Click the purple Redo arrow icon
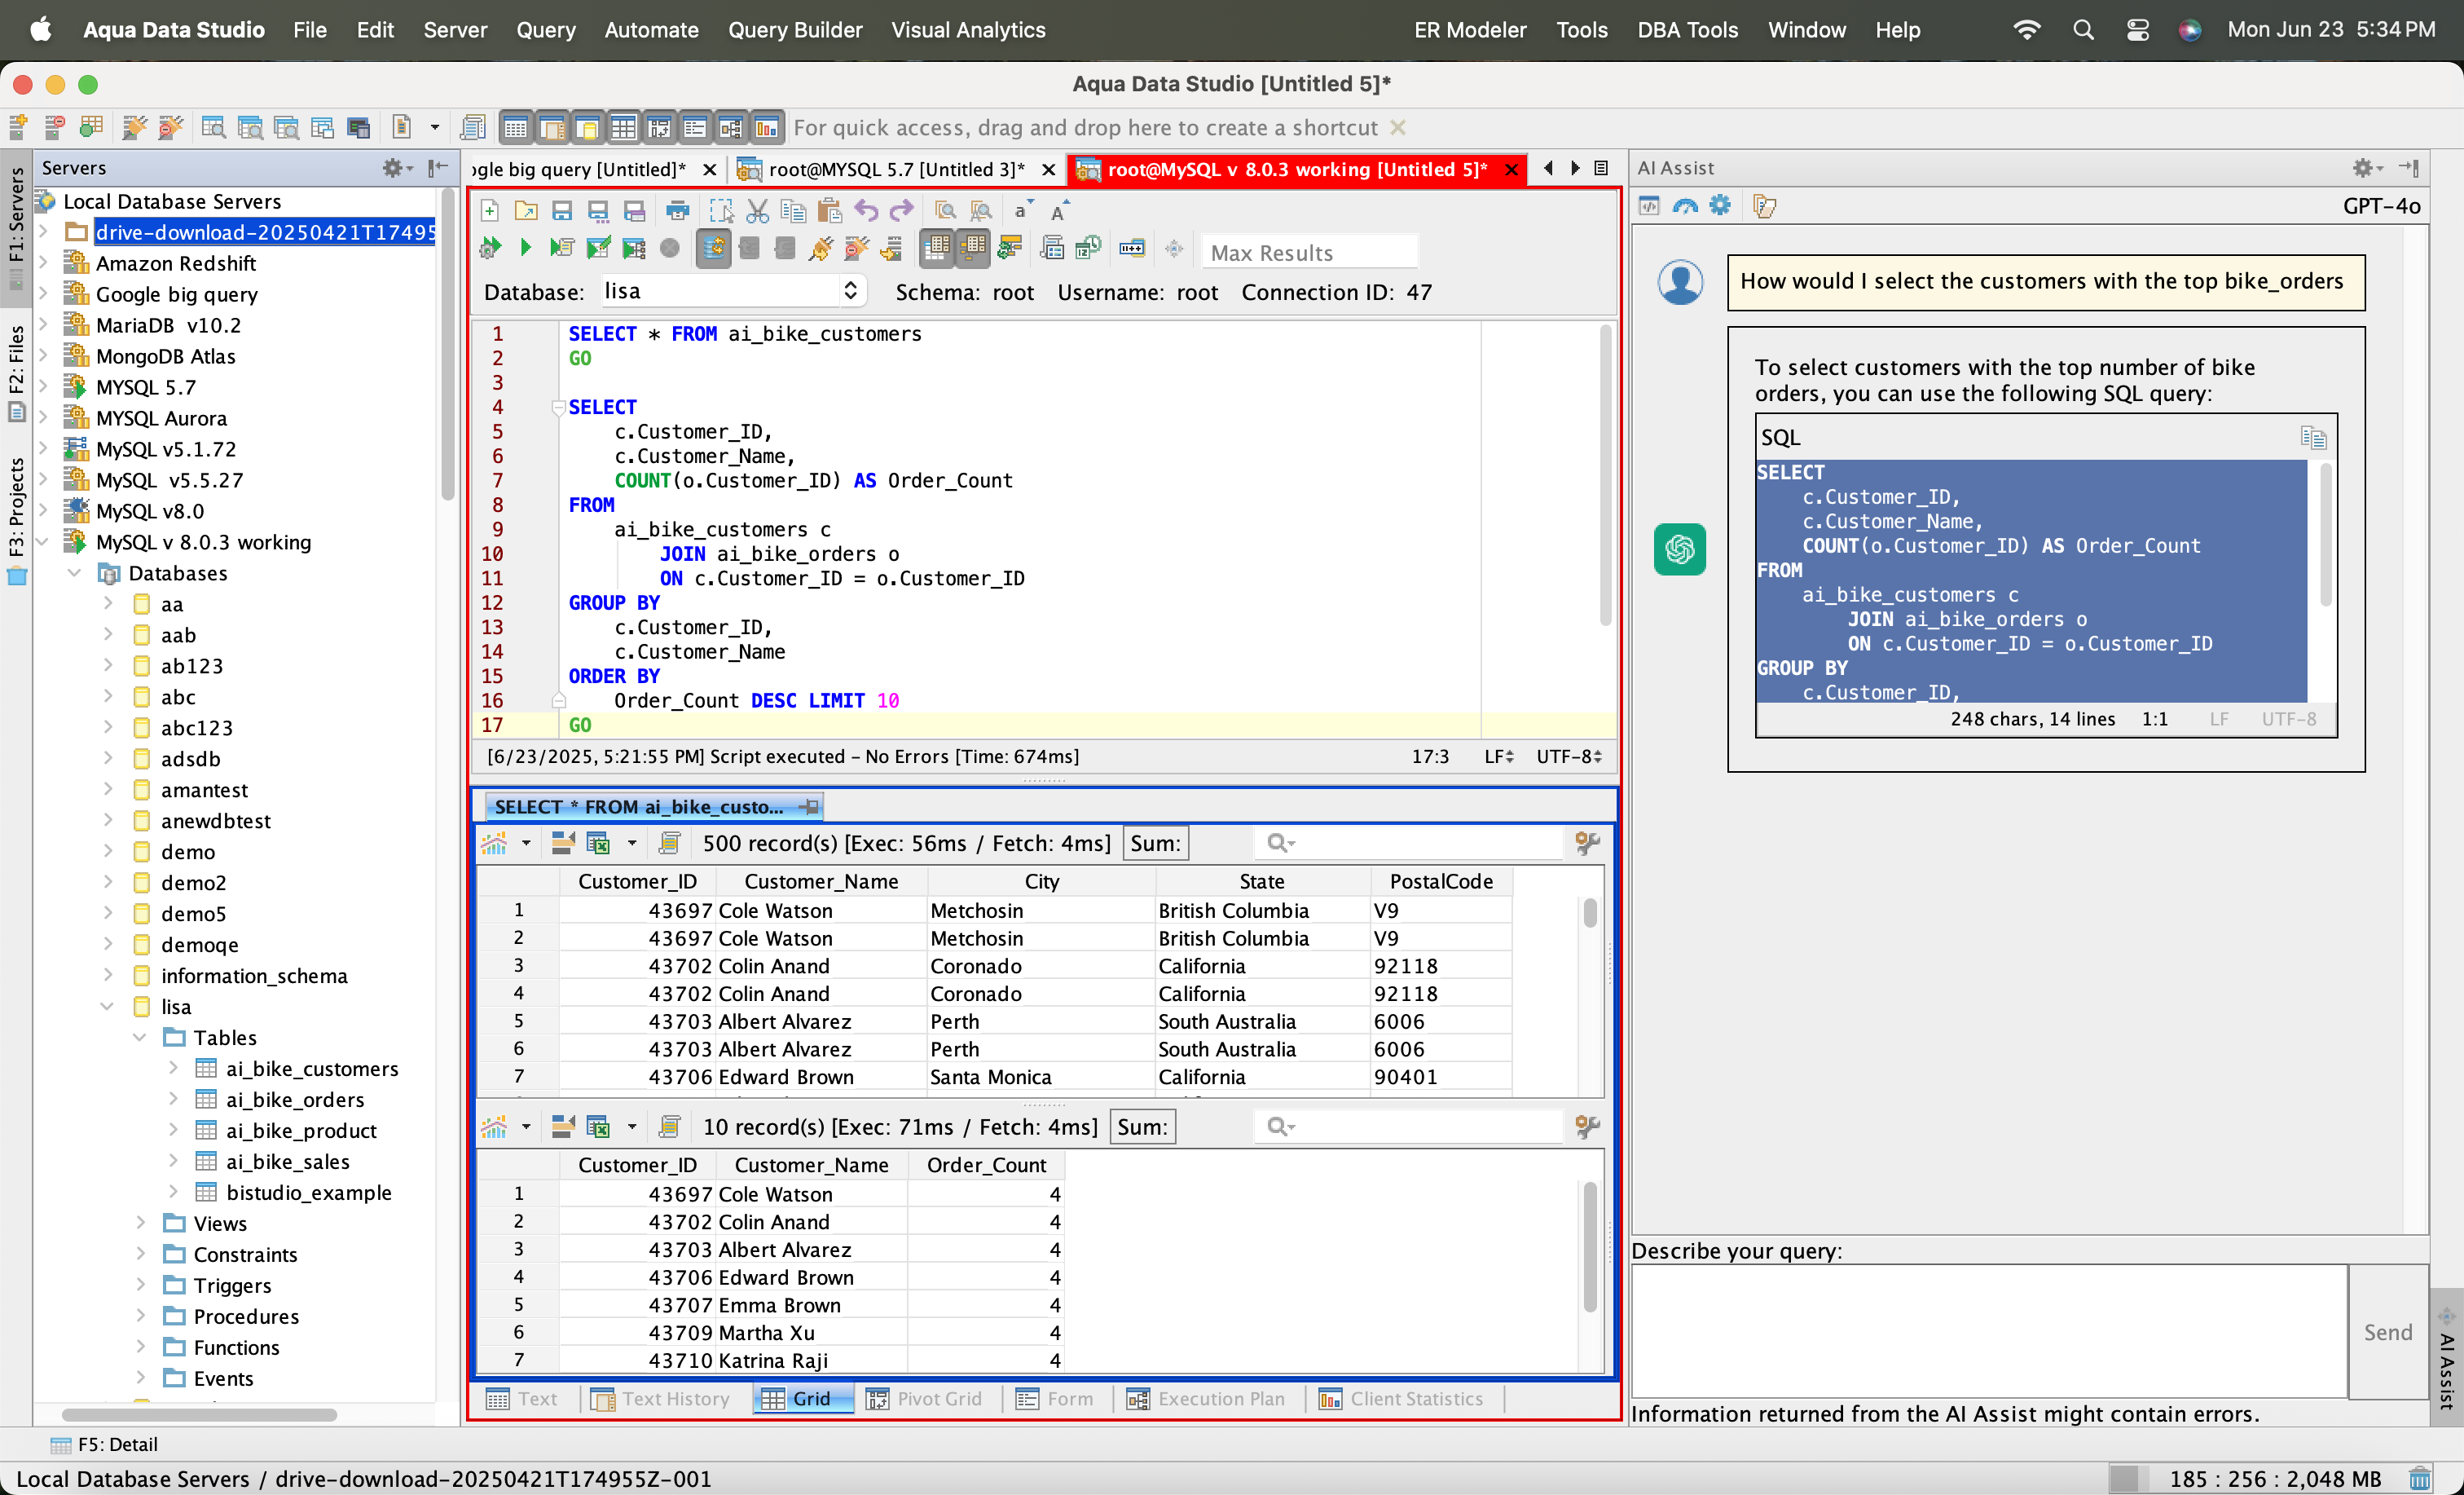The width and height of the screenshot is (2464, 1495). 902,210
